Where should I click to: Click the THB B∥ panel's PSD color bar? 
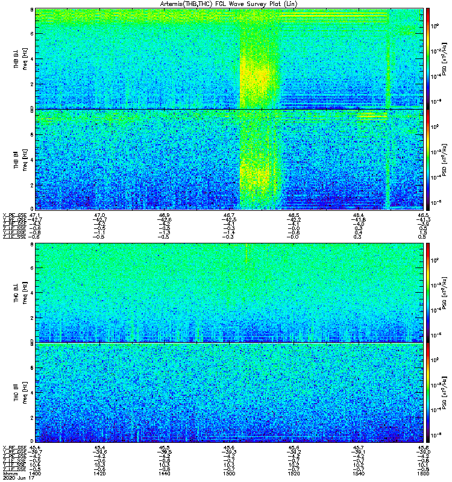coord(428,160)
